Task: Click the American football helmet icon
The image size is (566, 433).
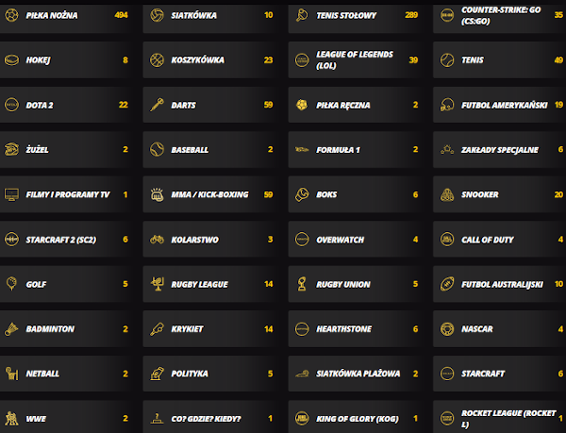Action: click(447, 105)
